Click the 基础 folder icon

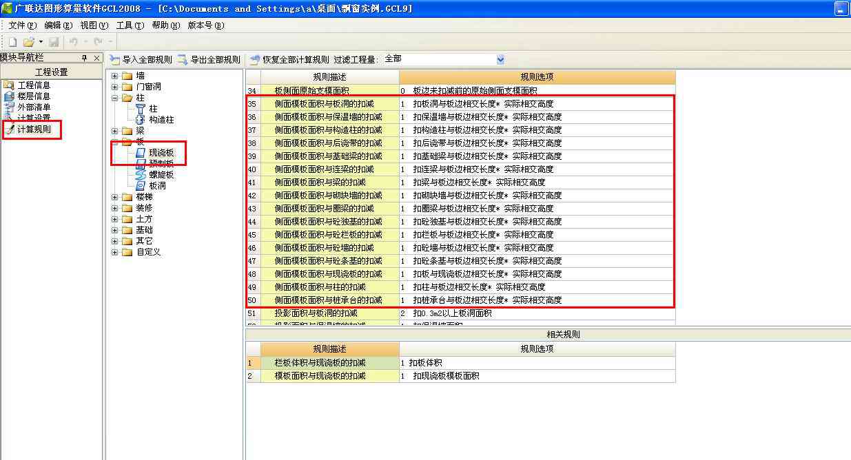pyautogui.click(x=127, y=230)
